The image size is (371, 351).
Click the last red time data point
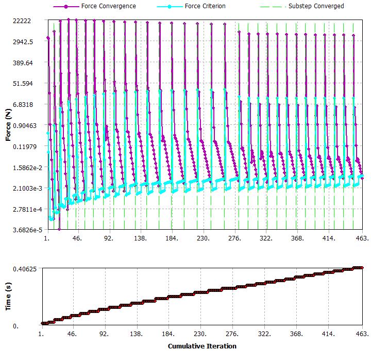pos(362,268)
